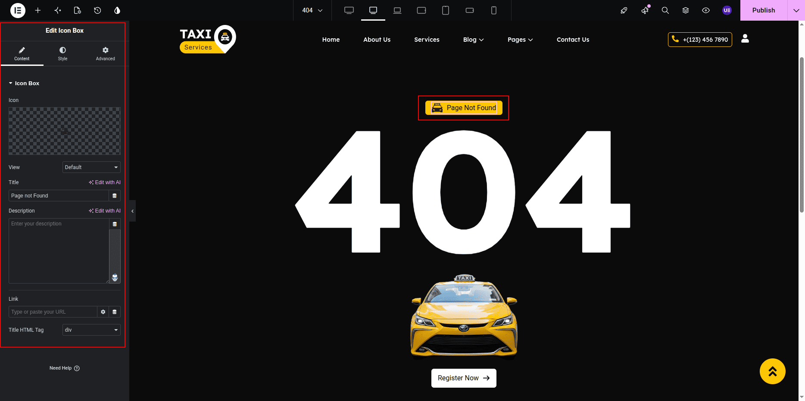
Task: Select the mobile landscape device preview
Action: (470, 10)
